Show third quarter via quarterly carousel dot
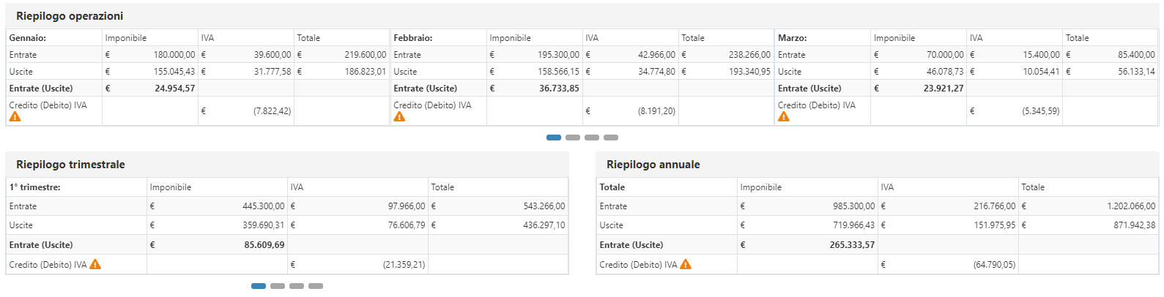This screenshot has width=1164, height=297. 297,286
